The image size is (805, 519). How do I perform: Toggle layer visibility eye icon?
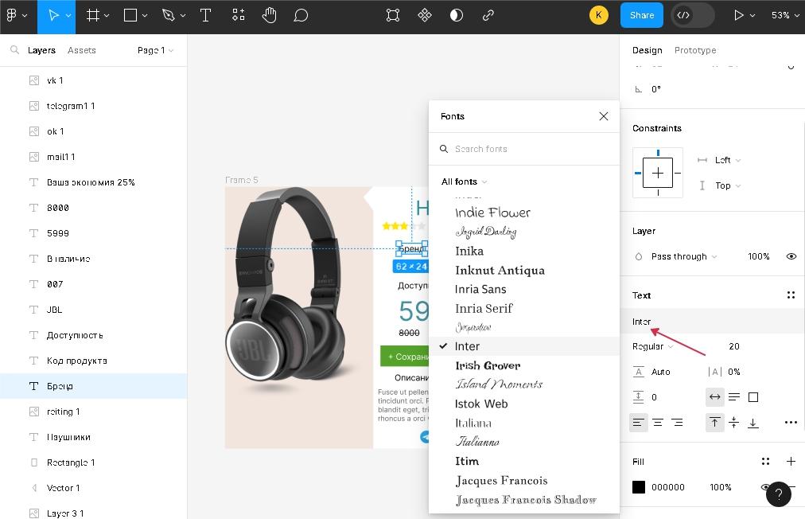coord(791,256)
